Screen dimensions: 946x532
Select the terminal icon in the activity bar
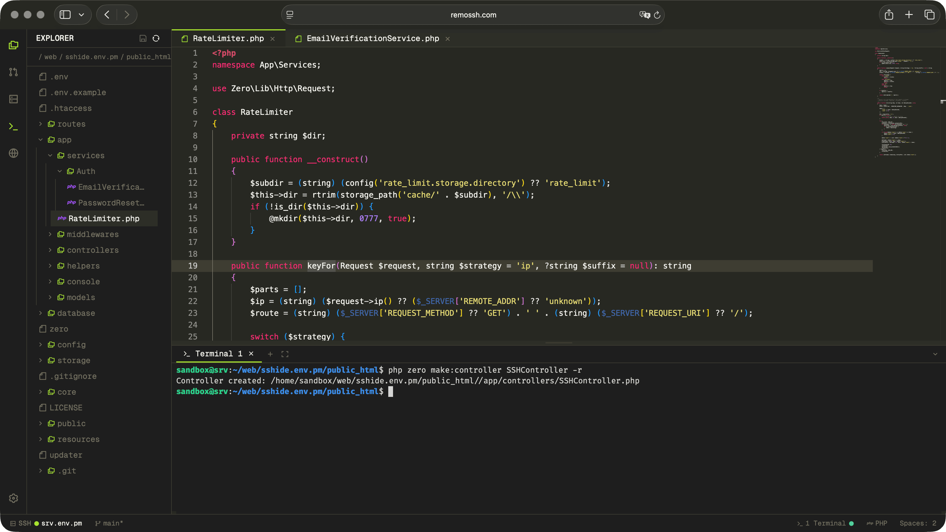click(x=14, y=126)
